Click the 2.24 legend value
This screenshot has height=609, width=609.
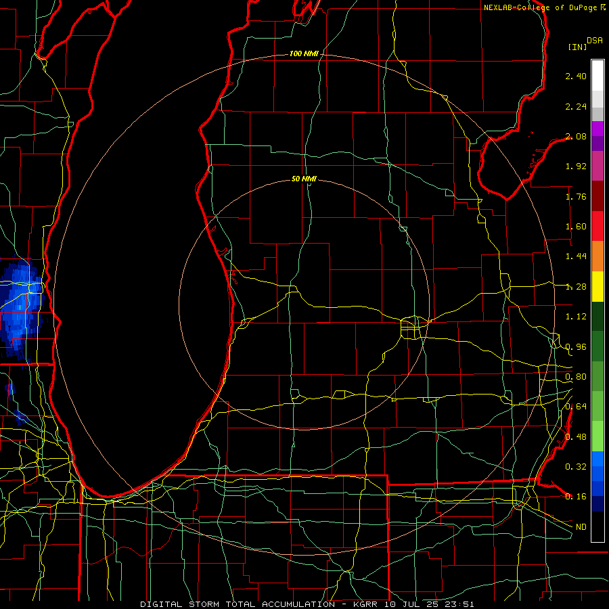(576, 106)
